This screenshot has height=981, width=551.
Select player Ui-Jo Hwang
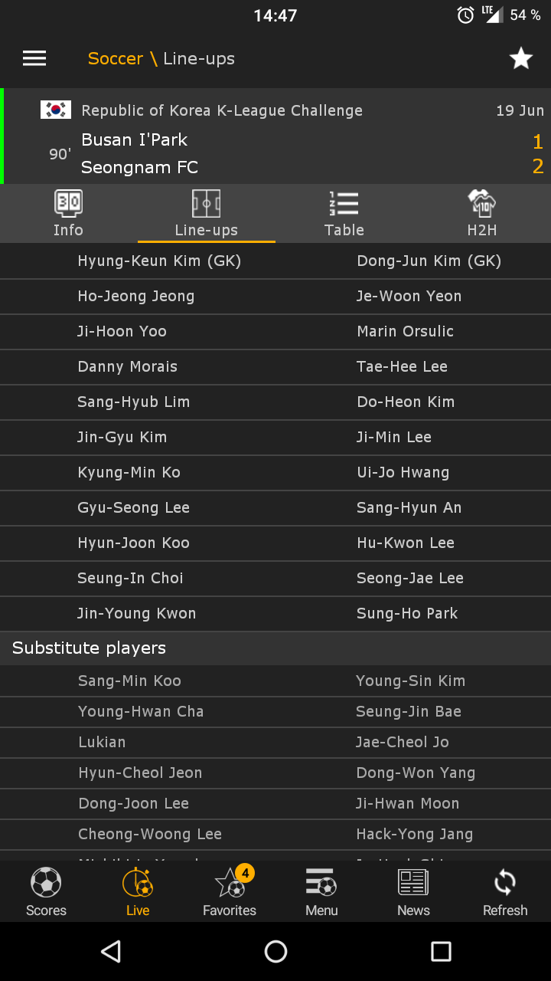(403, 472)
